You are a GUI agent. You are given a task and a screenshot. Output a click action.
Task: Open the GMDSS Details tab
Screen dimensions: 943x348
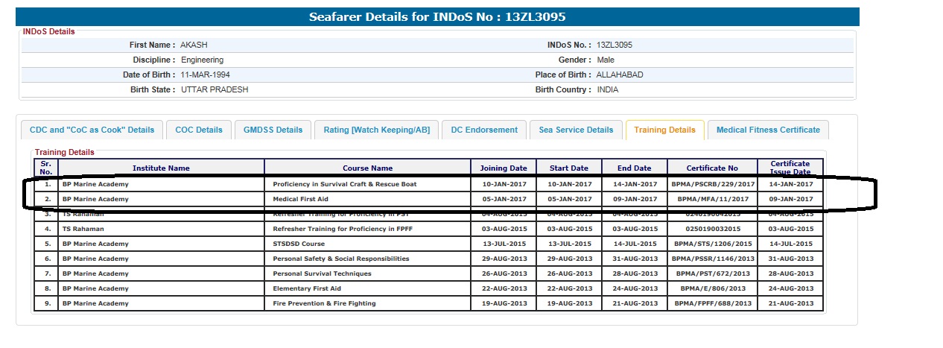pyautogui.click(x=273, y=130)
